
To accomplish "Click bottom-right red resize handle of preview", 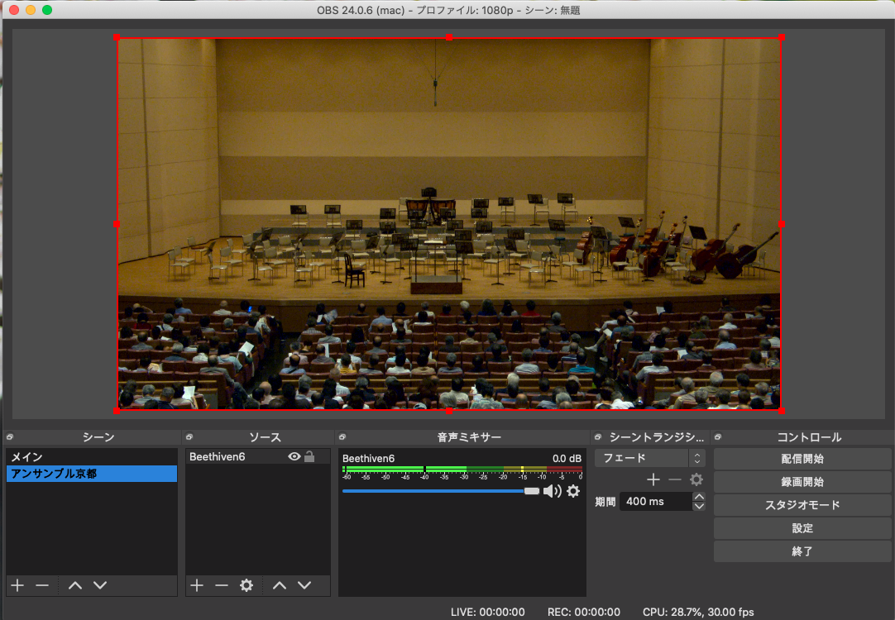I will (782, 410).
